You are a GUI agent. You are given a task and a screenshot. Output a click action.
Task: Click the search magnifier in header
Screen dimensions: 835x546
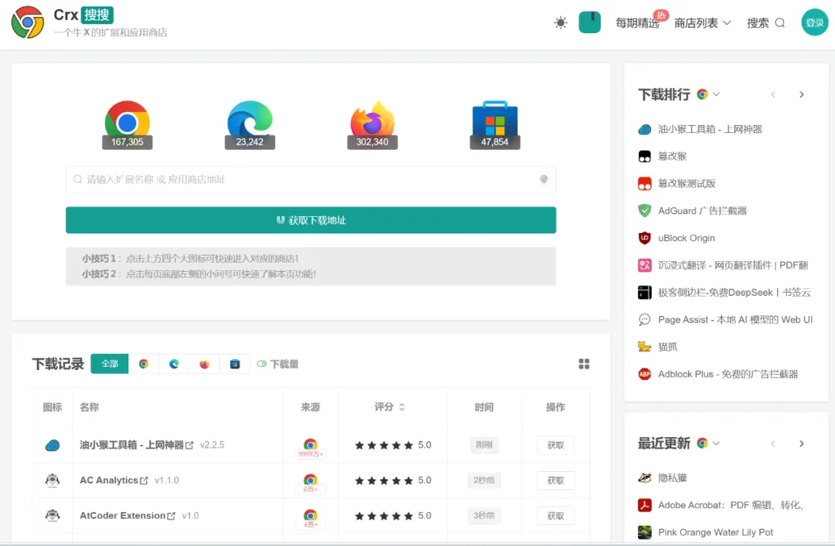click(779, 23)
